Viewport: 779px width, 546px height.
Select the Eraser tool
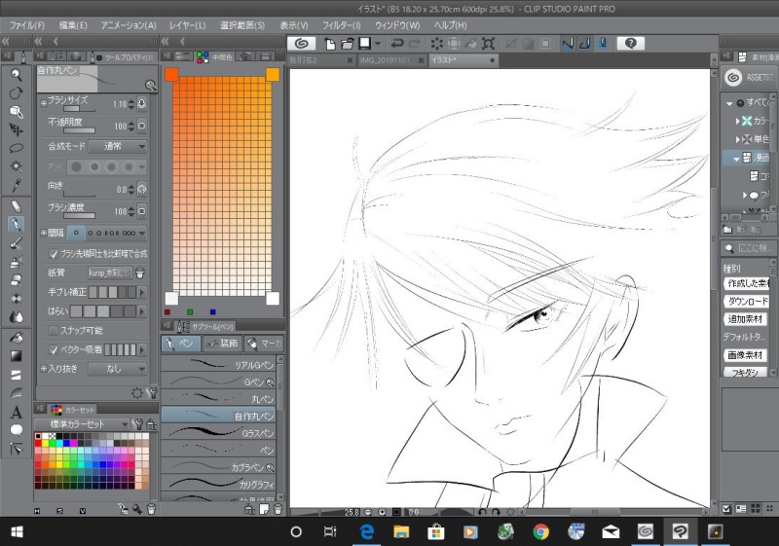[x=16, y=280]
